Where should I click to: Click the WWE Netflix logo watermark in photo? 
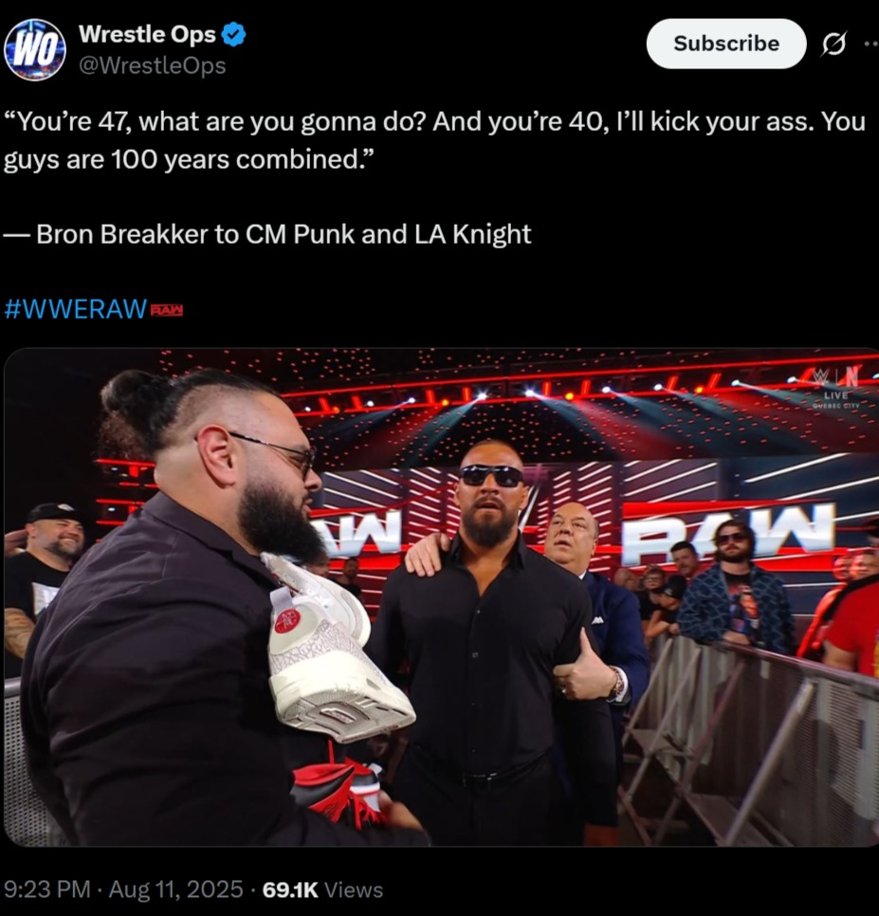click(x=837, y=378)
